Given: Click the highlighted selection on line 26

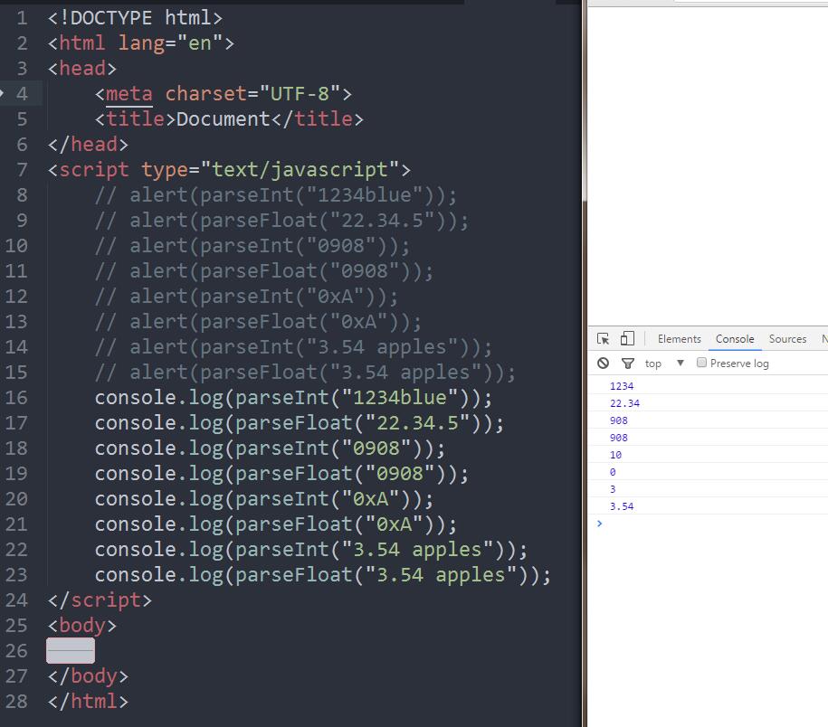Looking at the screenshot, I should pyautogui.click(x=71, y=650).
